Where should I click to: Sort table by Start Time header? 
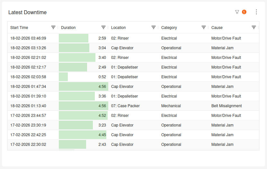19,28
